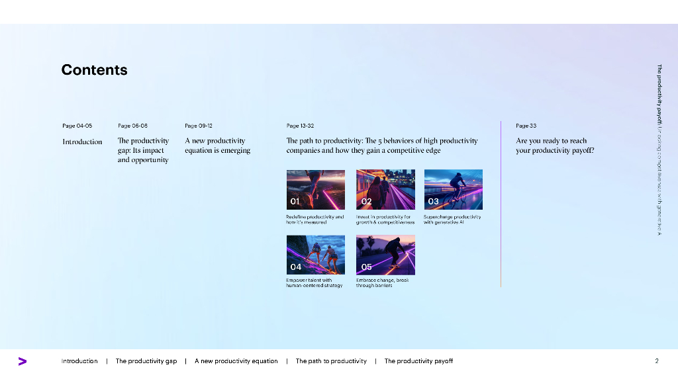Click the vertical 'The productivity payoff' side title
Image resolution: width=678 pixels, height=381 pixels.
tap(659, 149)
